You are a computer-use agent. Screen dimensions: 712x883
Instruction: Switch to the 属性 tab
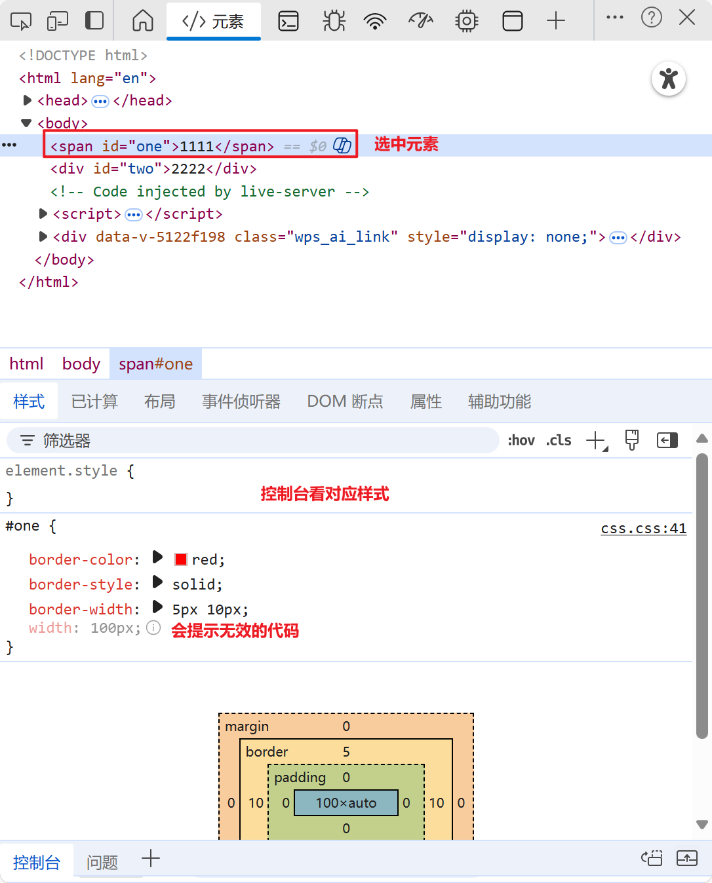pyautogui.click(x=426, y=401)
